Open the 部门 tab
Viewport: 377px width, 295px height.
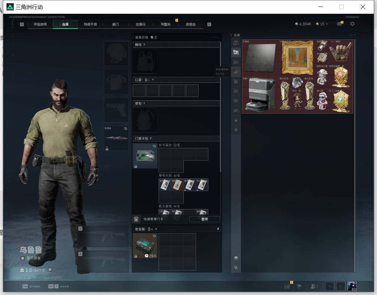click(x=115, y=24)
